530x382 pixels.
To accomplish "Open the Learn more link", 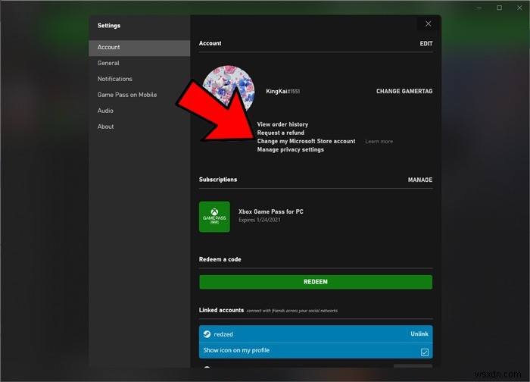I will (379, 142).
